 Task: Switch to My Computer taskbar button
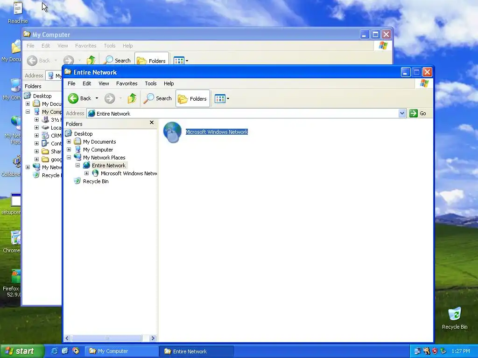tap(121, 351)
